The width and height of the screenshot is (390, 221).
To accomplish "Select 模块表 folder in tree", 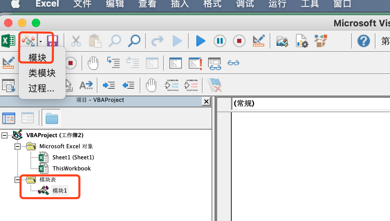I will [47, 180].
